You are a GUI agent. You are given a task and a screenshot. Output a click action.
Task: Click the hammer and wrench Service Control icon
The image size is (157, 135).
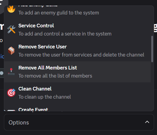click(x=11, y=29)
